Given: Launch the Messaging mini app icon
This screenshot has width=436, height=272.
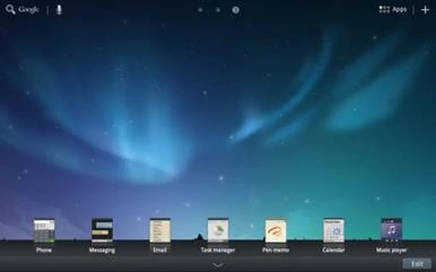Looking at the screenshot, I should click(x=102, y=230).
